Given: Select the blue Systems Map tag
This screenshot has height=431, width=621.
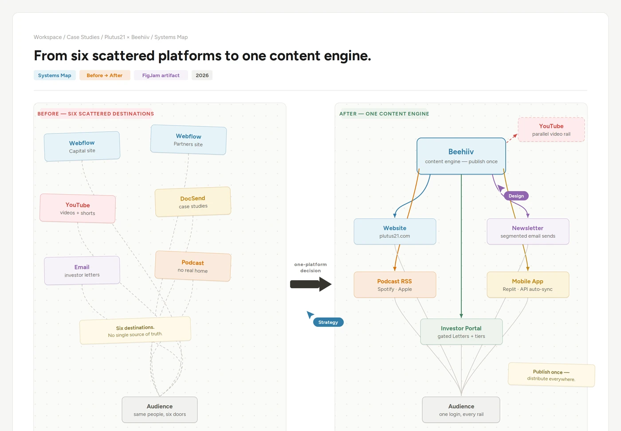Looking at the screenshot, I should [55, 75].
